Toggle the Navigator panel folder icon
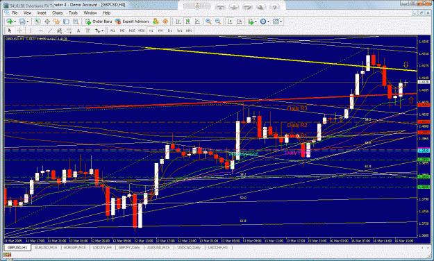The image size is (434, 261). tap(56, 22)
